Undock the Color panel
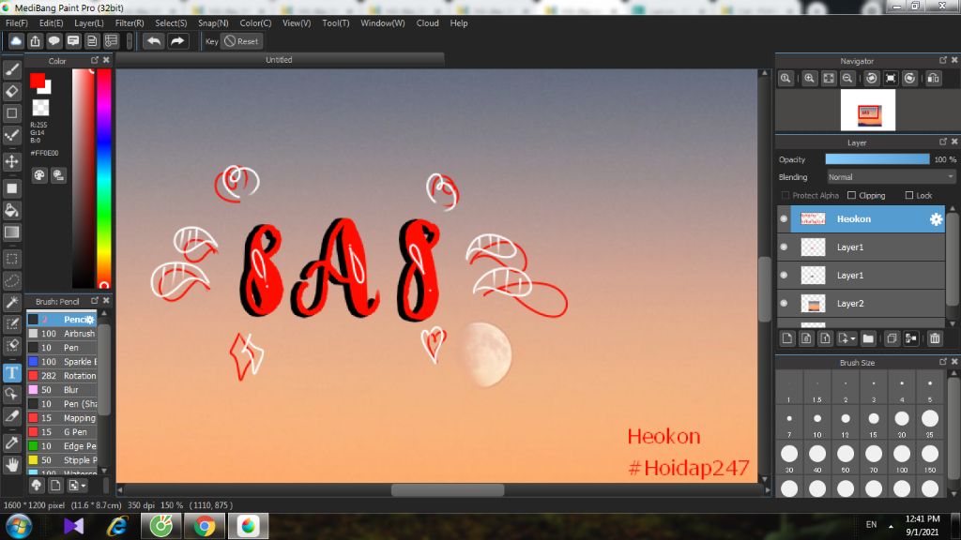Image resolution: width=961 pixels, height=540 pixels. tap(95, 60)
